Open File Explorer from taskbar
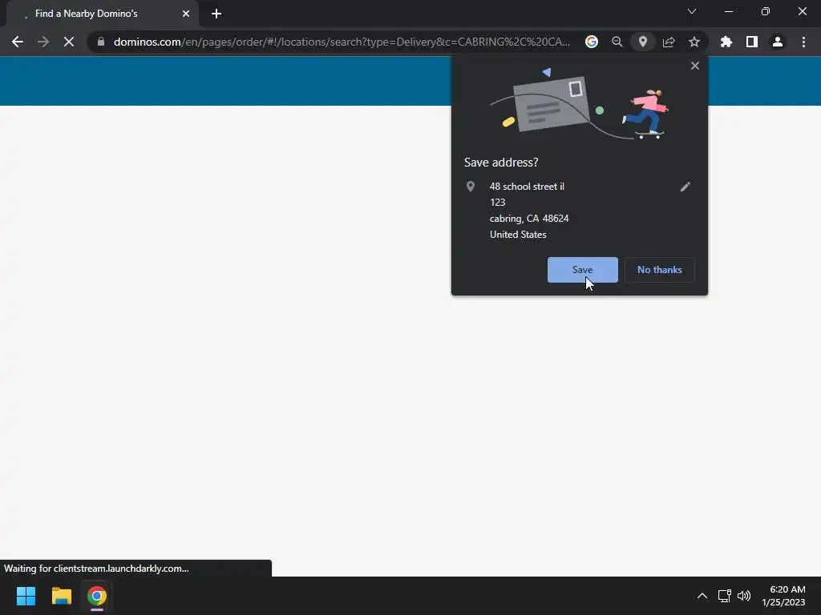This screenshot has height=615, width=821. (x=61, y=596)
